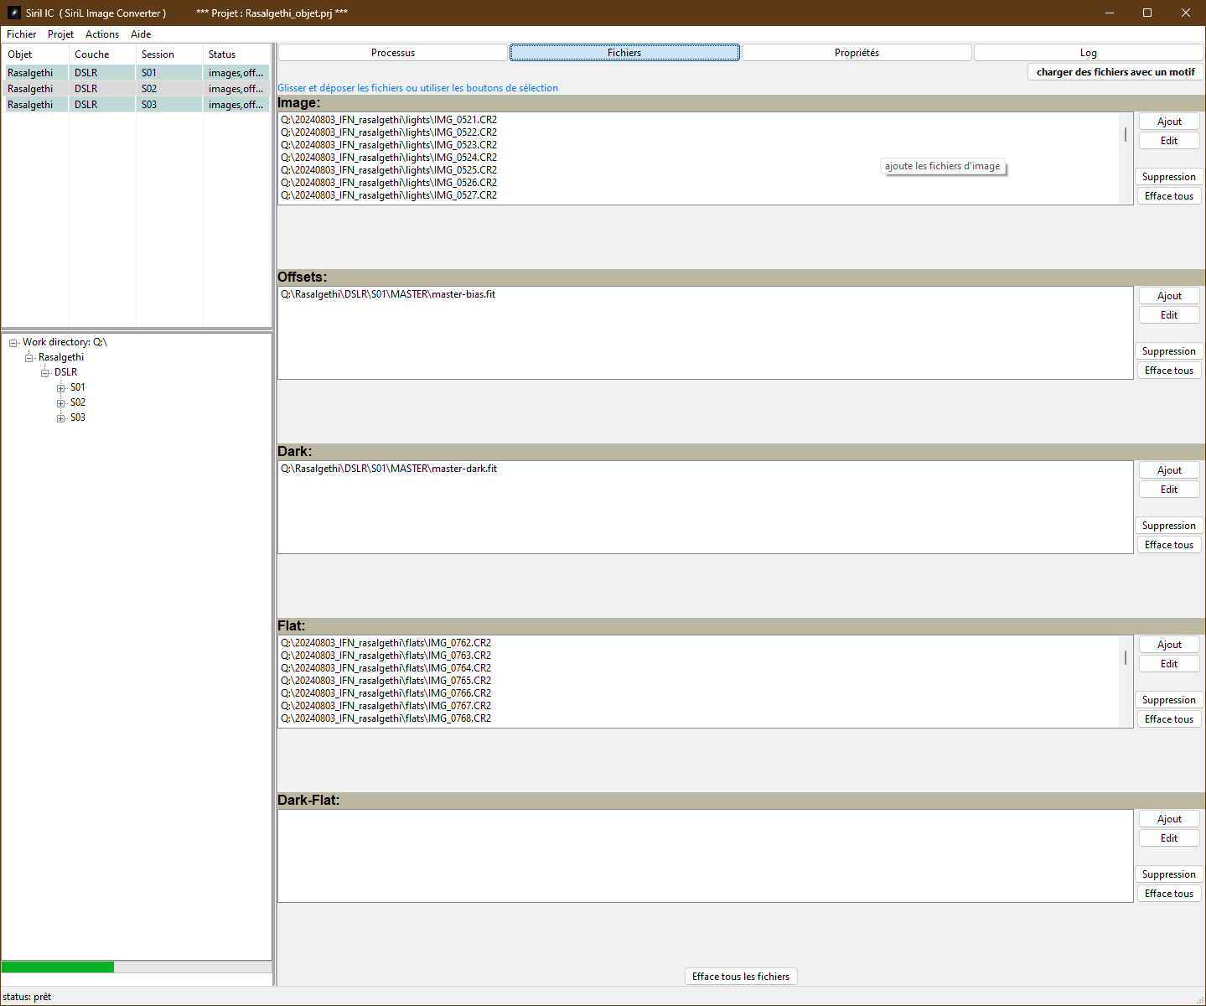Select lights file IMG_0521.CR2
Image resolution: width=1206 pixels, height=1006 pixels.
pyautogui.click(x=389, y=120)
